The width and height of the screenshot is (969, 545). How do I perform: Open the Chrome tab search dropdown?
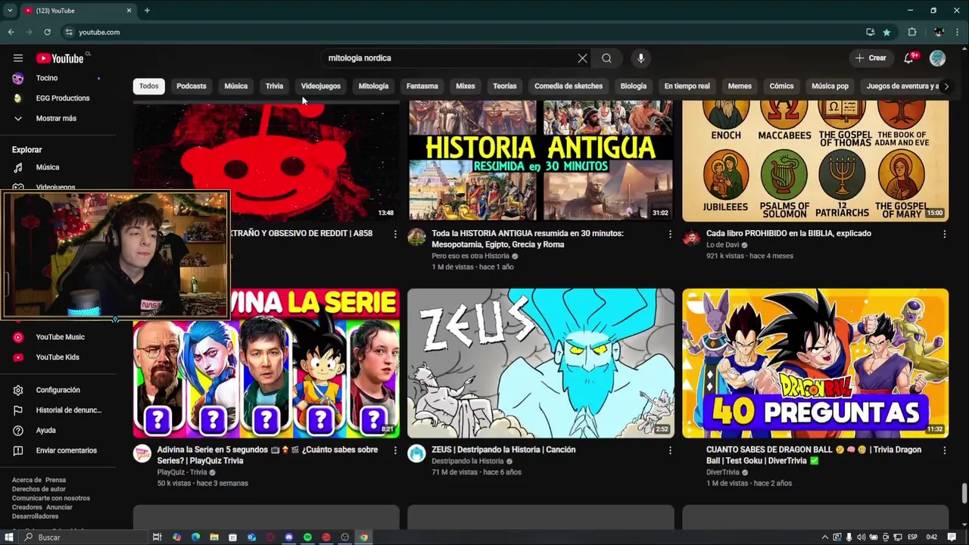click(10, 11)
